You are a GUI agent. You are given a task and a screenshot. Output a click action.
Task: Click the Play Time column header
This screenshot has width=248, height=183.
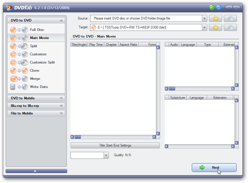point(96,45)
